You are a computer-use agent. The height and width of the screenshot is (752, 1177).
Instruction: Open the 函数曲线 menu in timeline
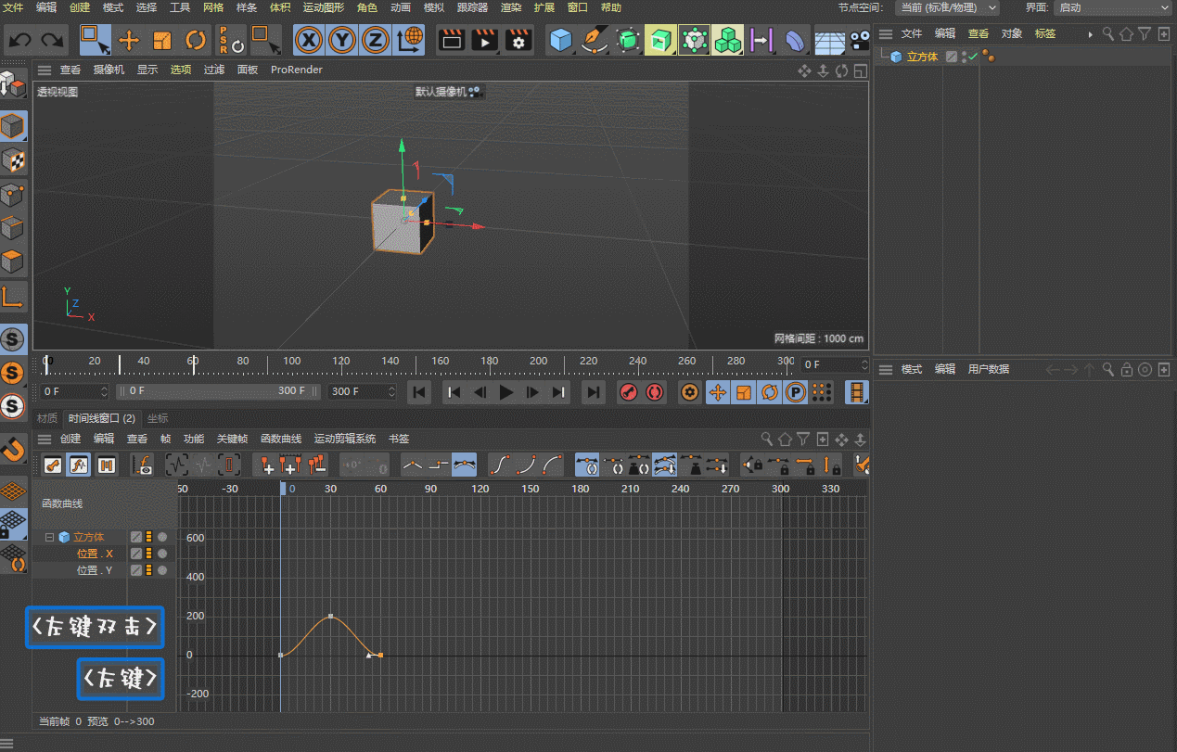pyautogui.click(x=280, y=439)
